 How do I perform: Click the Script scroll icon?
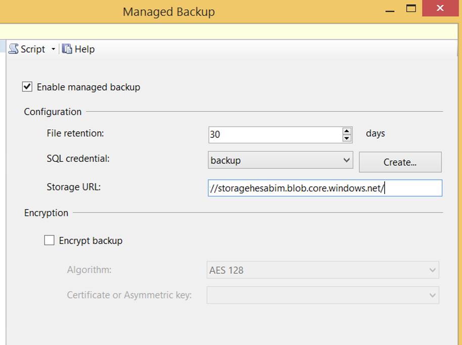coord(14,48)
